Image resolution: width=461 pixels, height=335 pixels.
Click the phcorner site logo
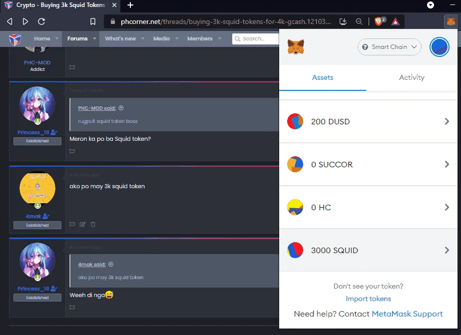(x=15, y=39)
